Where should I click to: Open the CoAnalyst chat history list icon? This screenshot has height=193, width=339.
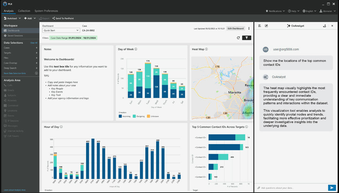pyautogui.click(x=260, y=26)
